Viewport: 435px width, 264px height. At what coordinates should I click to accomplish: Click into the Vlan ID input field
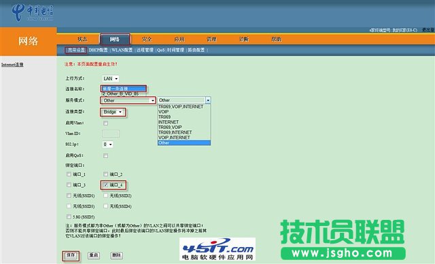point(111,134)
